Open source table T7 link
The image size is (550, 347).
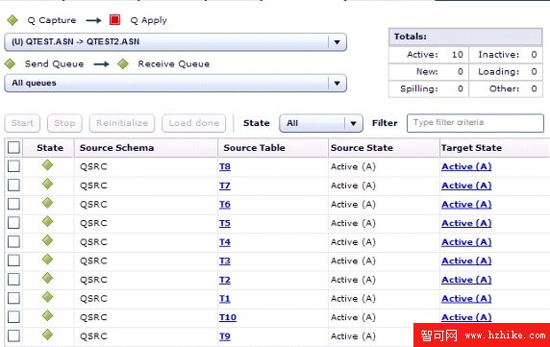click(225, 186)
